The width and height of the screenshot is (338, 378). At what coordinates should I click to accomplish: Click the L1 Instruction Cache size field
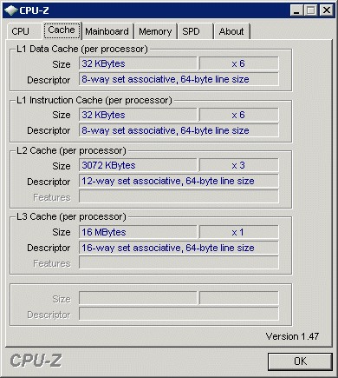pyautogui.click(x=138, y=115)
